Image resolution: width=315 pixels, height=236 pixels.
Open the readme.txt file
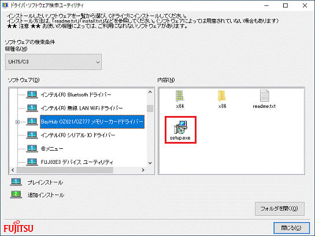click(x=264, y=96)
